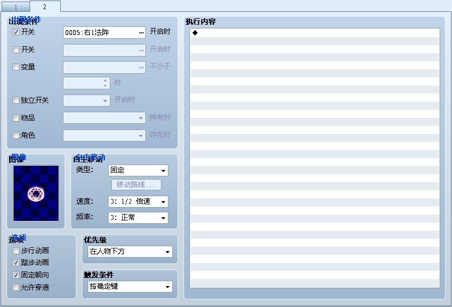Toggle the 踏步动画 option
452x307 pixels.
[16, 263]
